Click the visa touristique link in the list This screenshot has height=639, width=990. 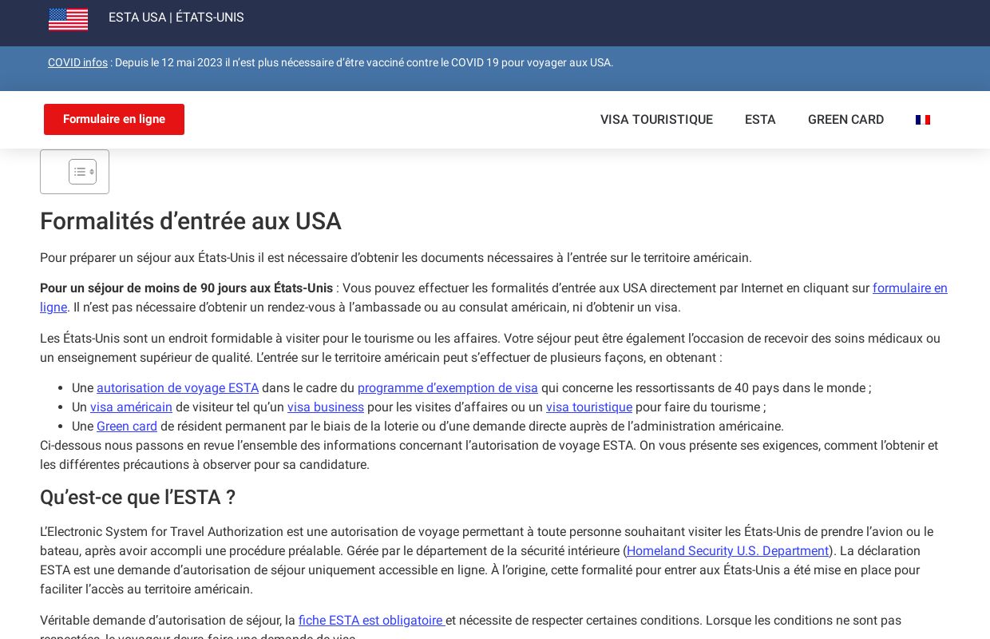(589, 407)
